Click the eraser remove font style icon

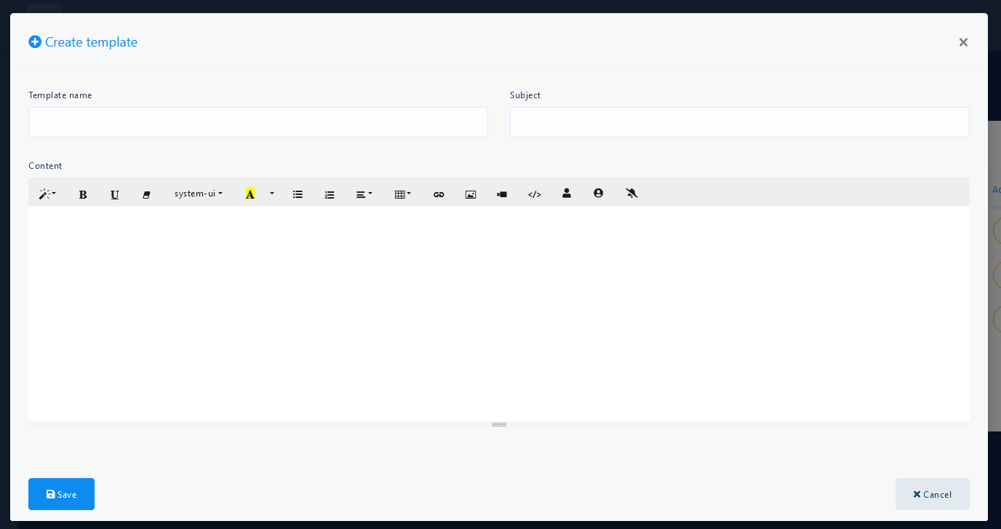click(x=146, y=194)
